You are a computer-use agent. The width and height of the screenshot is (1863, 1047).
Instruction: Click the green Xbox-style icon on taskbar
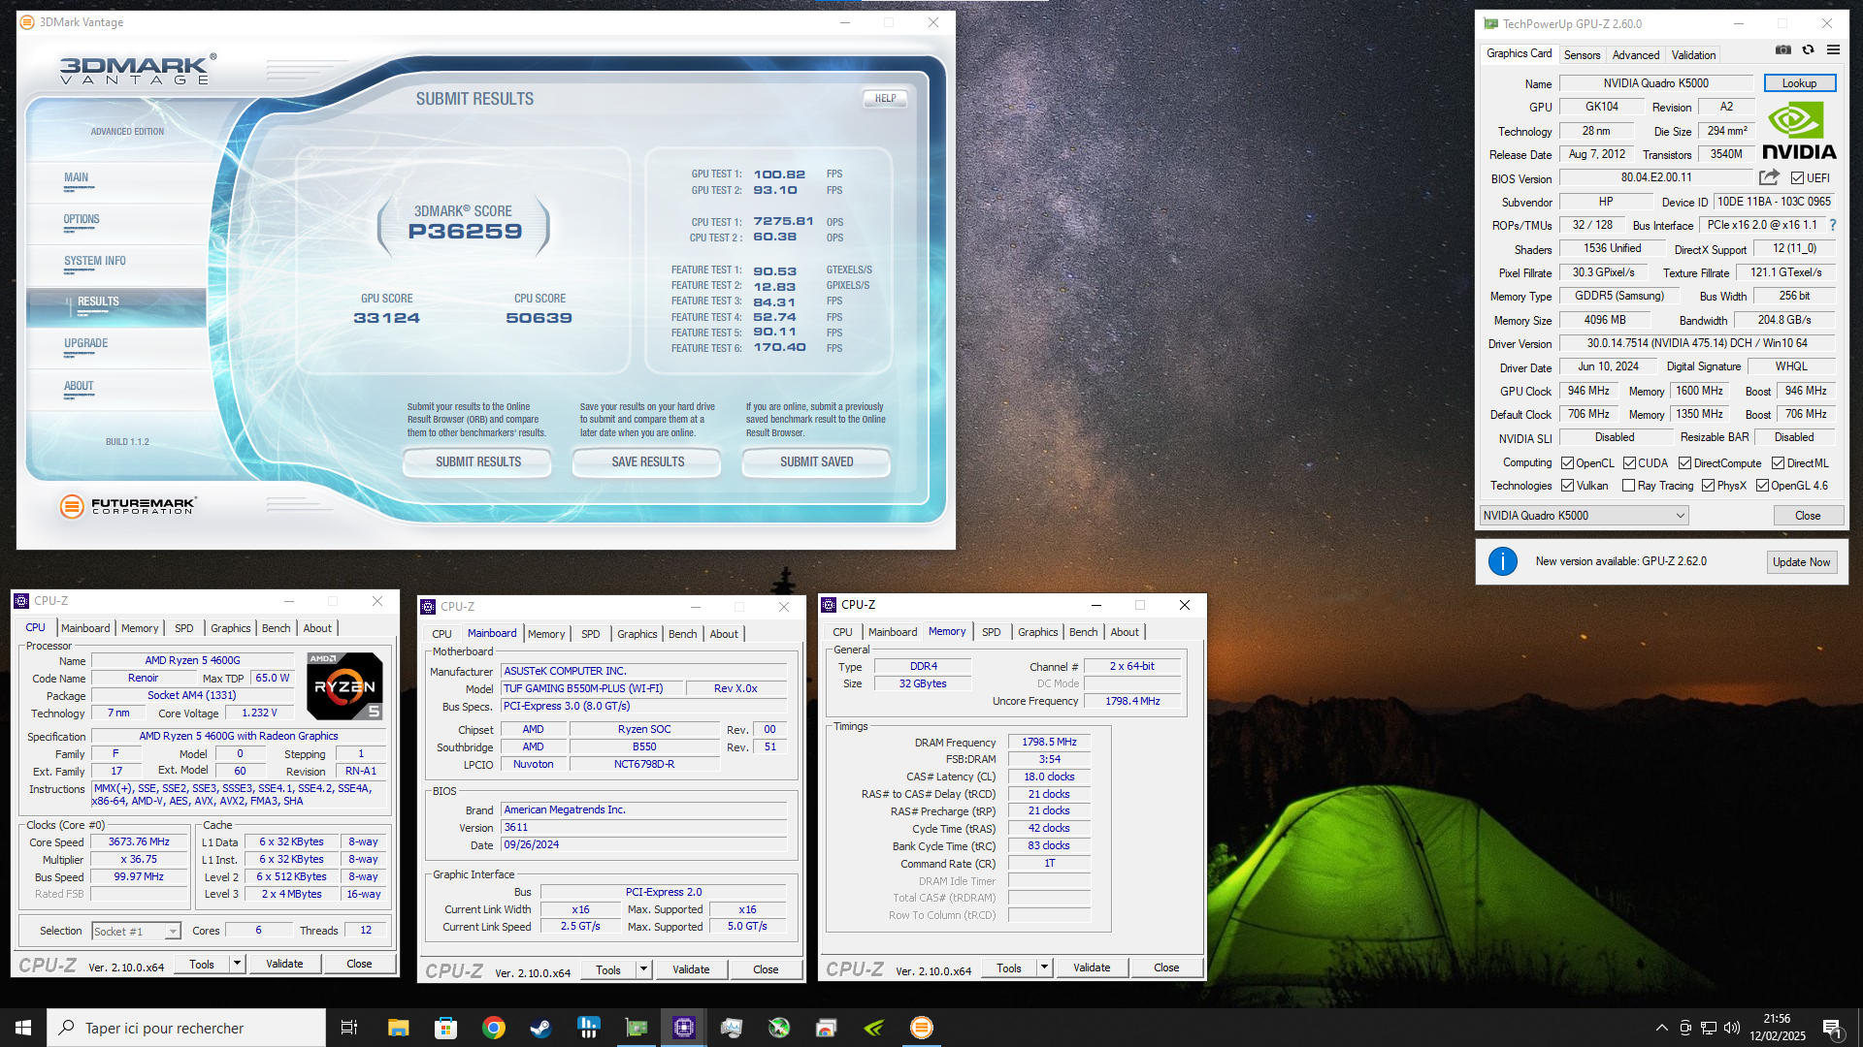779,1028
